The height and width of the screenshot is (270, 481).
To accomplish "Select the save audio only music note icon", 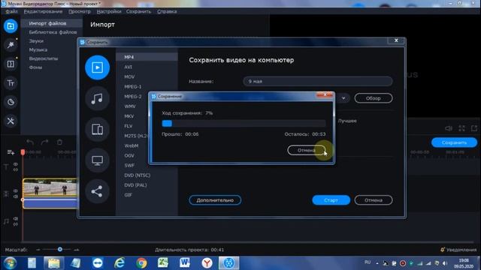I will pos(97,98).
